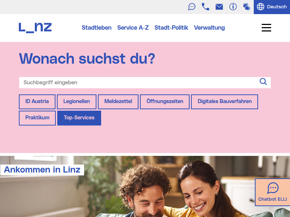Click the phone contact icon
The width and height of the screenshot is (290, 217).
pyautogui.click(x=205, y=7)
